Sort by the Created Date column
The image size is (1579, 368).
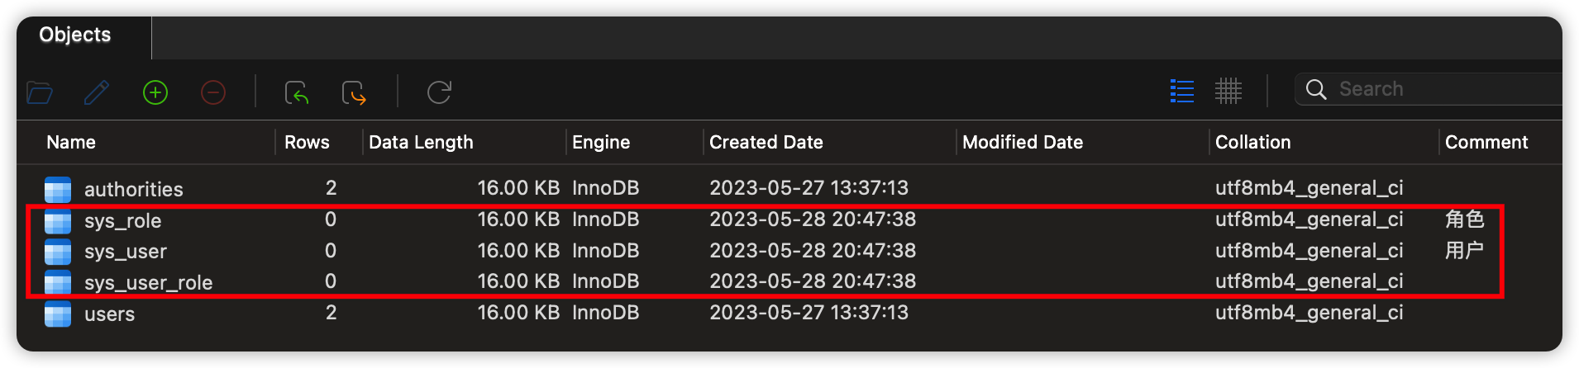coord(766,142)
